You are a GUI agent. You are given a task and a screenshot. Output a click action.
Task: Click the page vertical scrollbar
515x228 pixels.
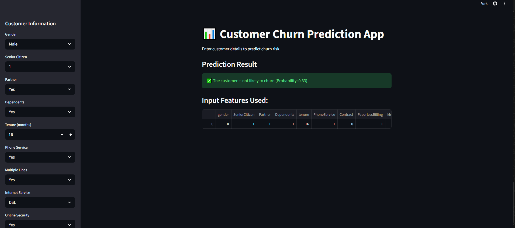(x=514, y=205)
